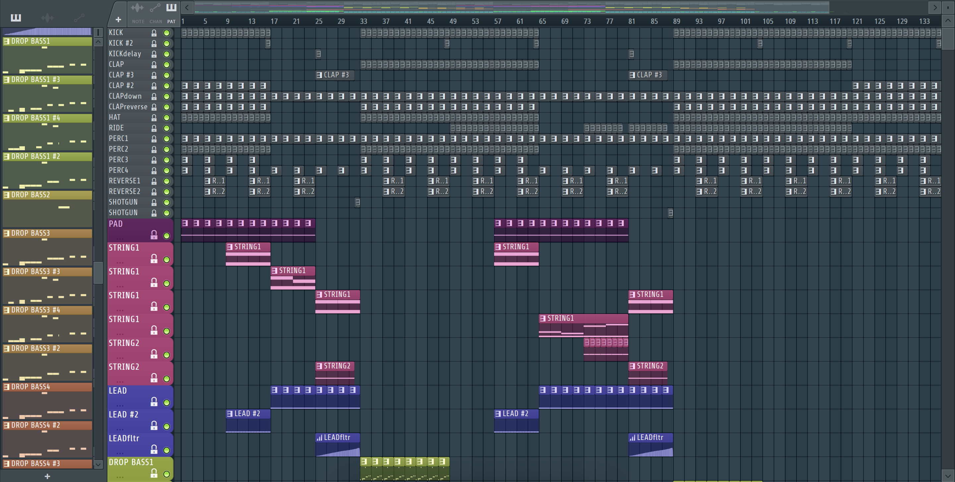Select DROP BASS1 #2 pattern in picker
This screenshot has height=482, width=955.
[x=47, y=171]
